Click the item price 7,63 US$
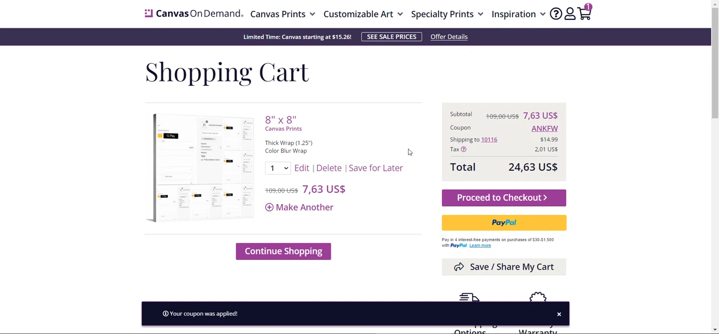This screenshot has width=719, height=334. 324,189
